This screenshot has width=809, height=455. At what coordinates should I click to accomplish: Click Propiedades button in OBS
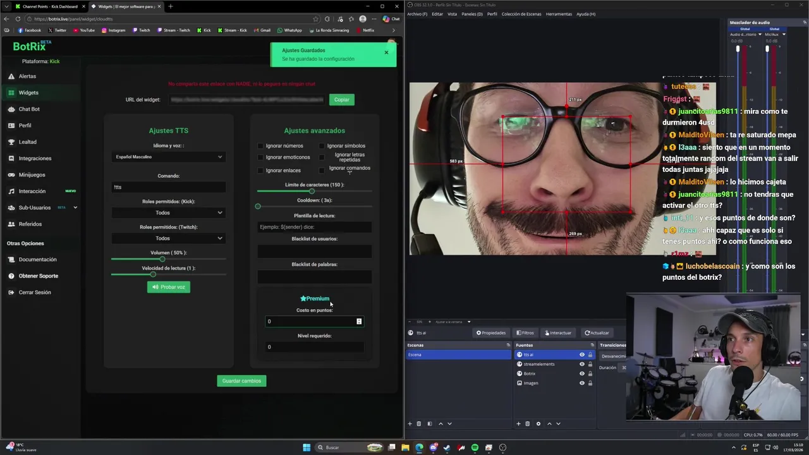point(491,332)
